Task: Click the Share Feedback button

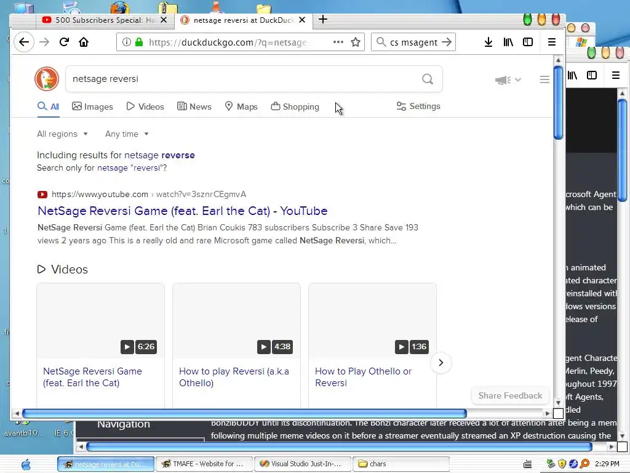Action: (x=510, y=396)
